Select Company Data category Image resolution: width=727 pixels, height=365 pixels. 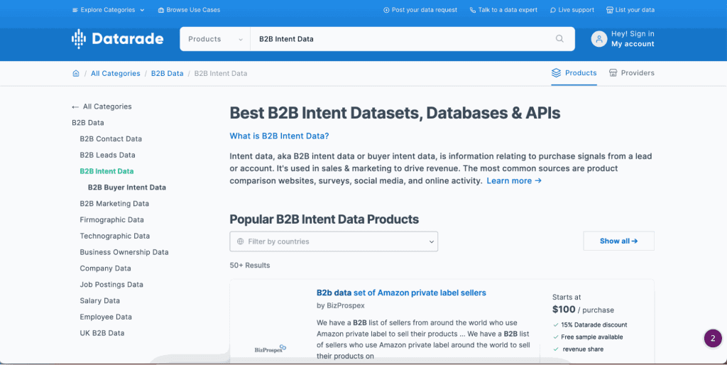click(x=105, y=268)
